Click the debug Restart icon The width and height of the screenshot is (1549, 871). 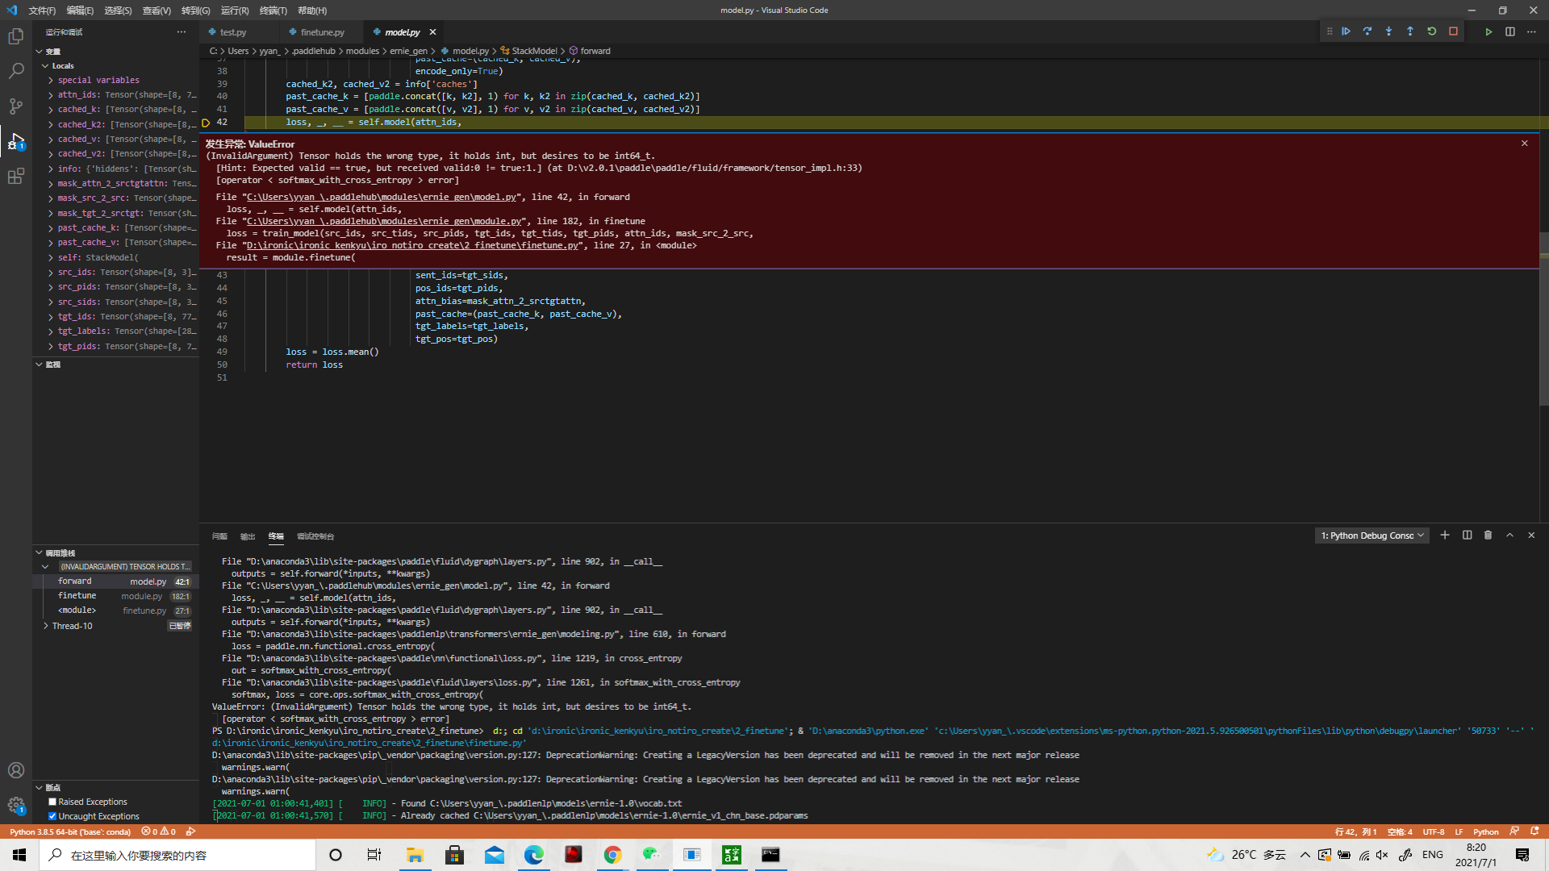pos(1432,31)
